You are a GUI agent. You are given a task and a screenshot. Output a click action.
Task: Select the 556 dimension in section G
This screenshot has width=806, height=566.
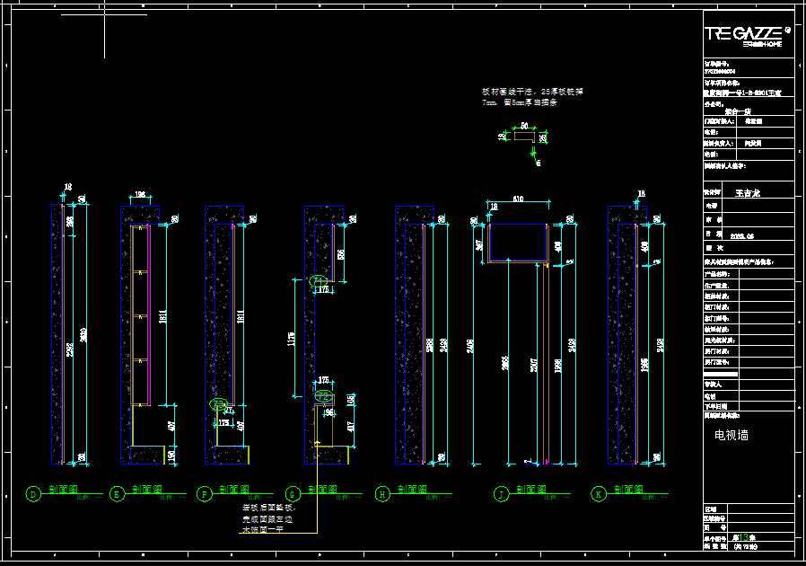point(341,255)
